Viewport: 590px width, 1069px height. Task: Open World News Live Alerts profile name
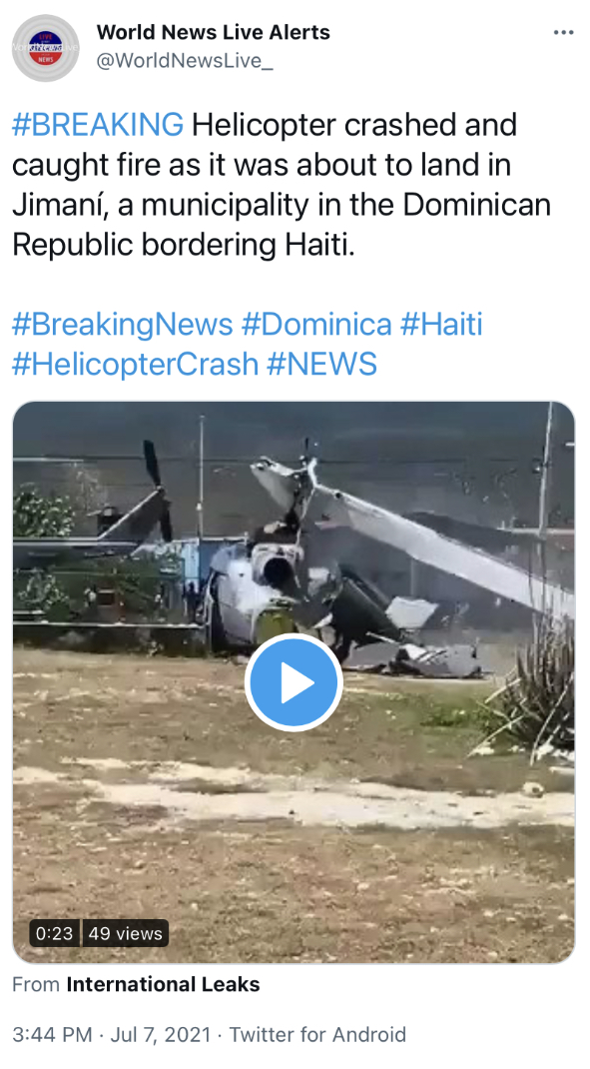pos(214,32)
